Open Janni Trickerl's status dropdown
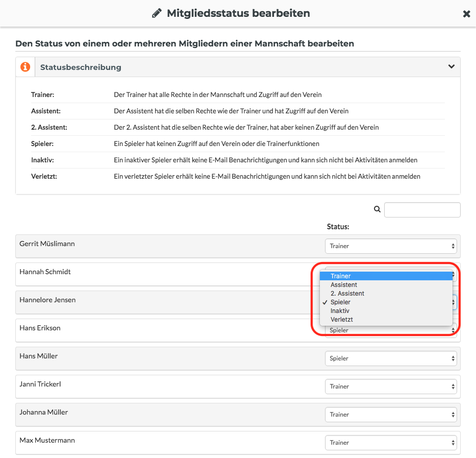 pos(391,387)
